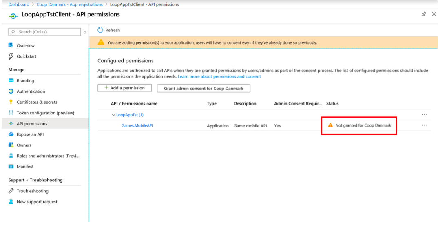Viewport: 438px width, 225px height.
Task: Click the Admin Consent Required column header
Action: [299, 104]
